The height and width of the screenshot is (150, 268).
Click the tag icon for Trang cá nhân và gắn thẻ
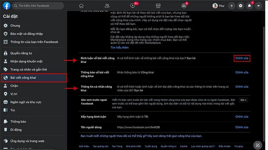tap(6, 69)
